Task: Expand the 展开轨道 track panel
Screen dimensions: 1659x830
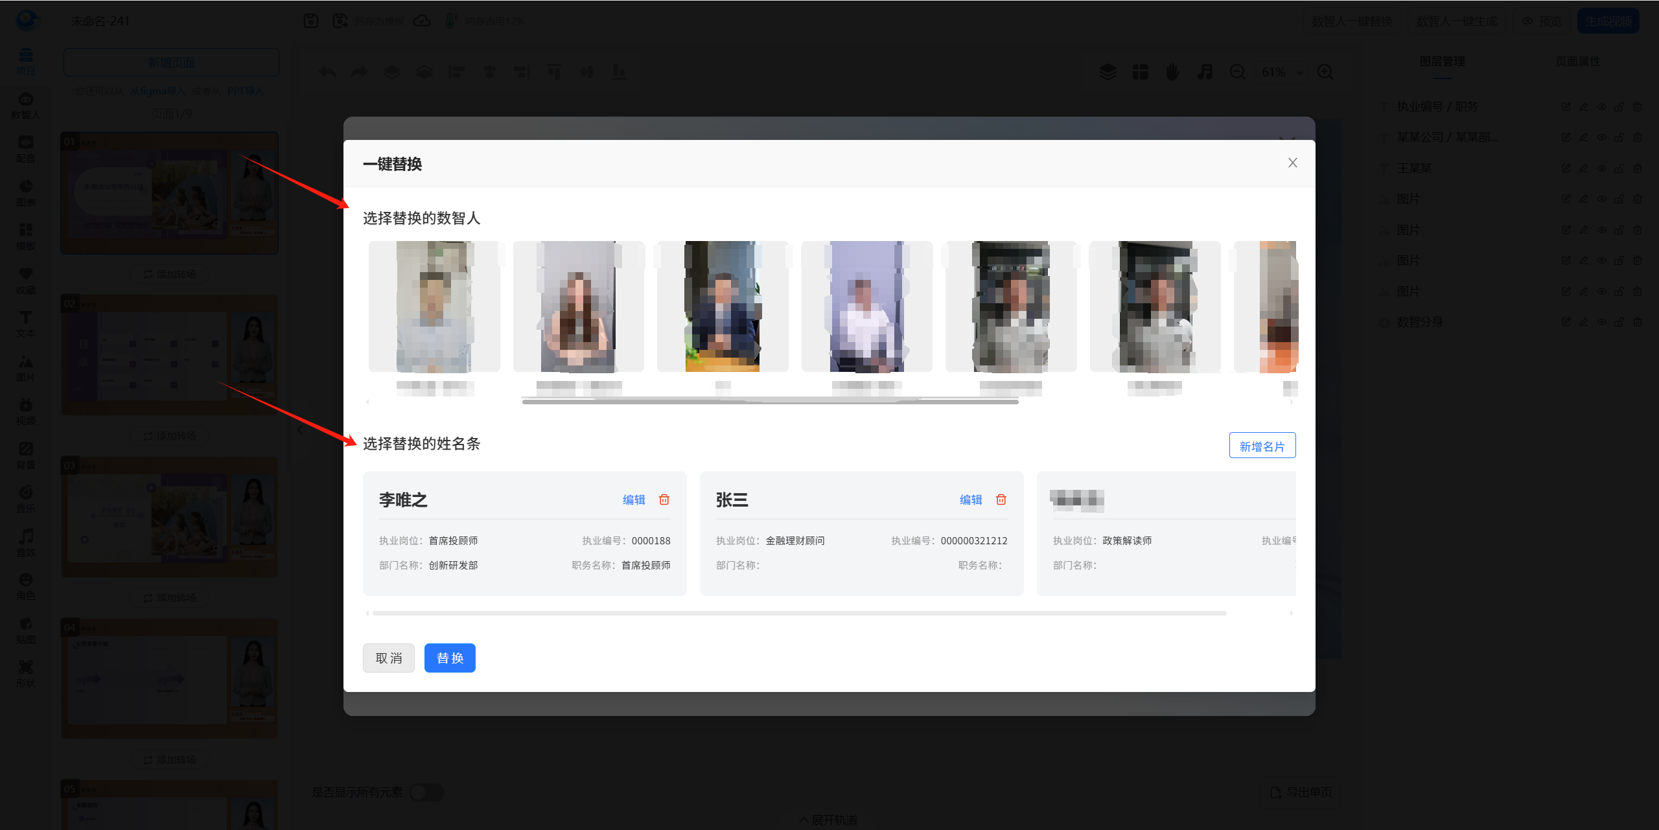Action: point(829,820)
